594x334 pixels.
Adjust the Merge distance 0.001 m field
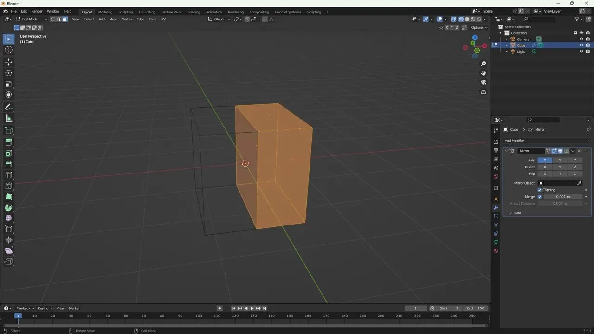click(563, 197)
